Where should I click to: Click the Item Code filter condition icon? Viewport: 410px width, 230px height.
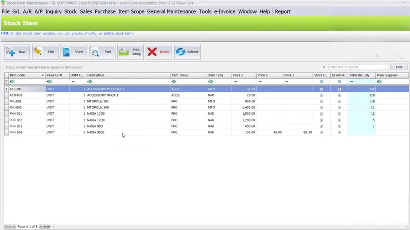[12, 81]
